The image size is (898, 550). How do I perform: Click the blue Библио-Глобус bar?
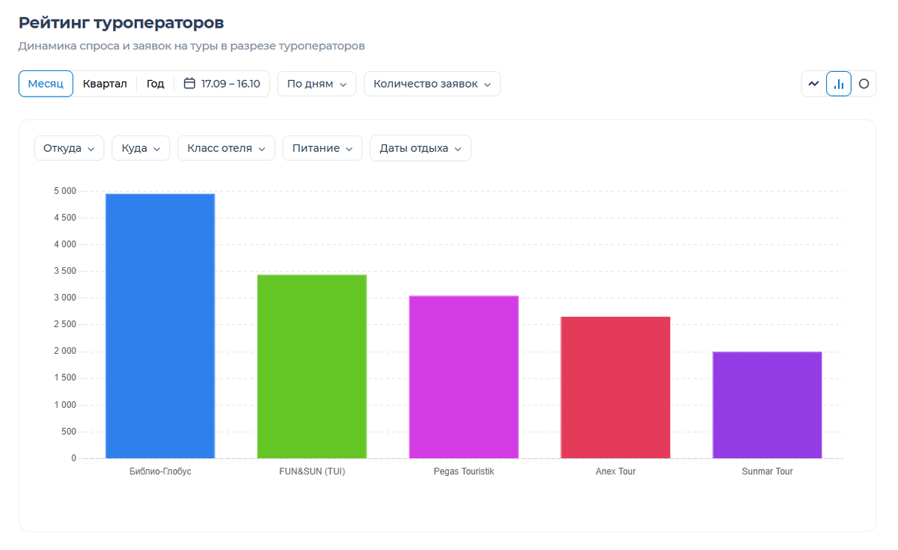pos(160,326)
